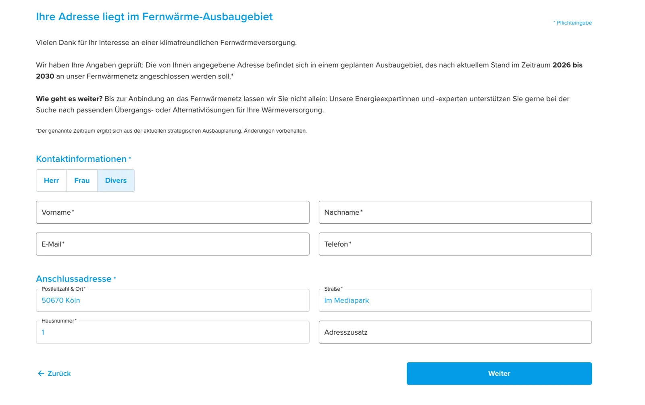Click the footnote about strategische Ausbauplanung
The height and width of the screenshot is (405, 645).
(171, 131)
